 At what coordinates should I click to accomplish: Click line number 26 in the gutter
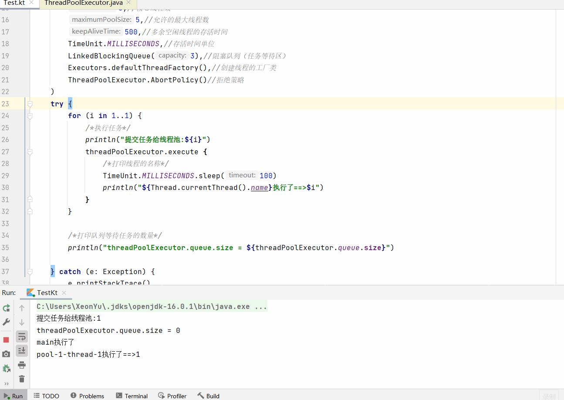[x=5, y=139]
